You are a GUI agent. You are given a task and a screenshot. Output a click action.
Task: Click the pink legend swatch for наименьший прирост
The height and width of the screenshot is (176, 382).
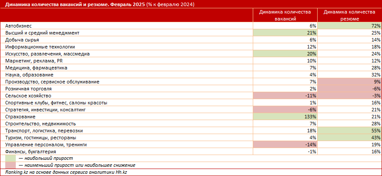(11, 166)
